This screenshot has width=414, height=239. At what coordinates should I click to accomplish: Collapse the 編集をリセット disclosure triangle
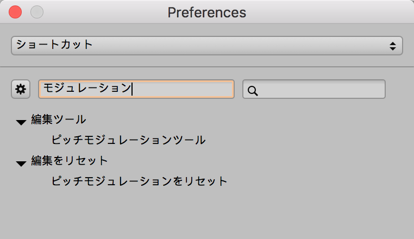coord(21,163)
